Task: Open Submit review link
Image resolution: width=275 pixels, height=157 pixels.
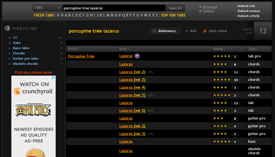Action: pyautogui.click(x=249, y=11)
